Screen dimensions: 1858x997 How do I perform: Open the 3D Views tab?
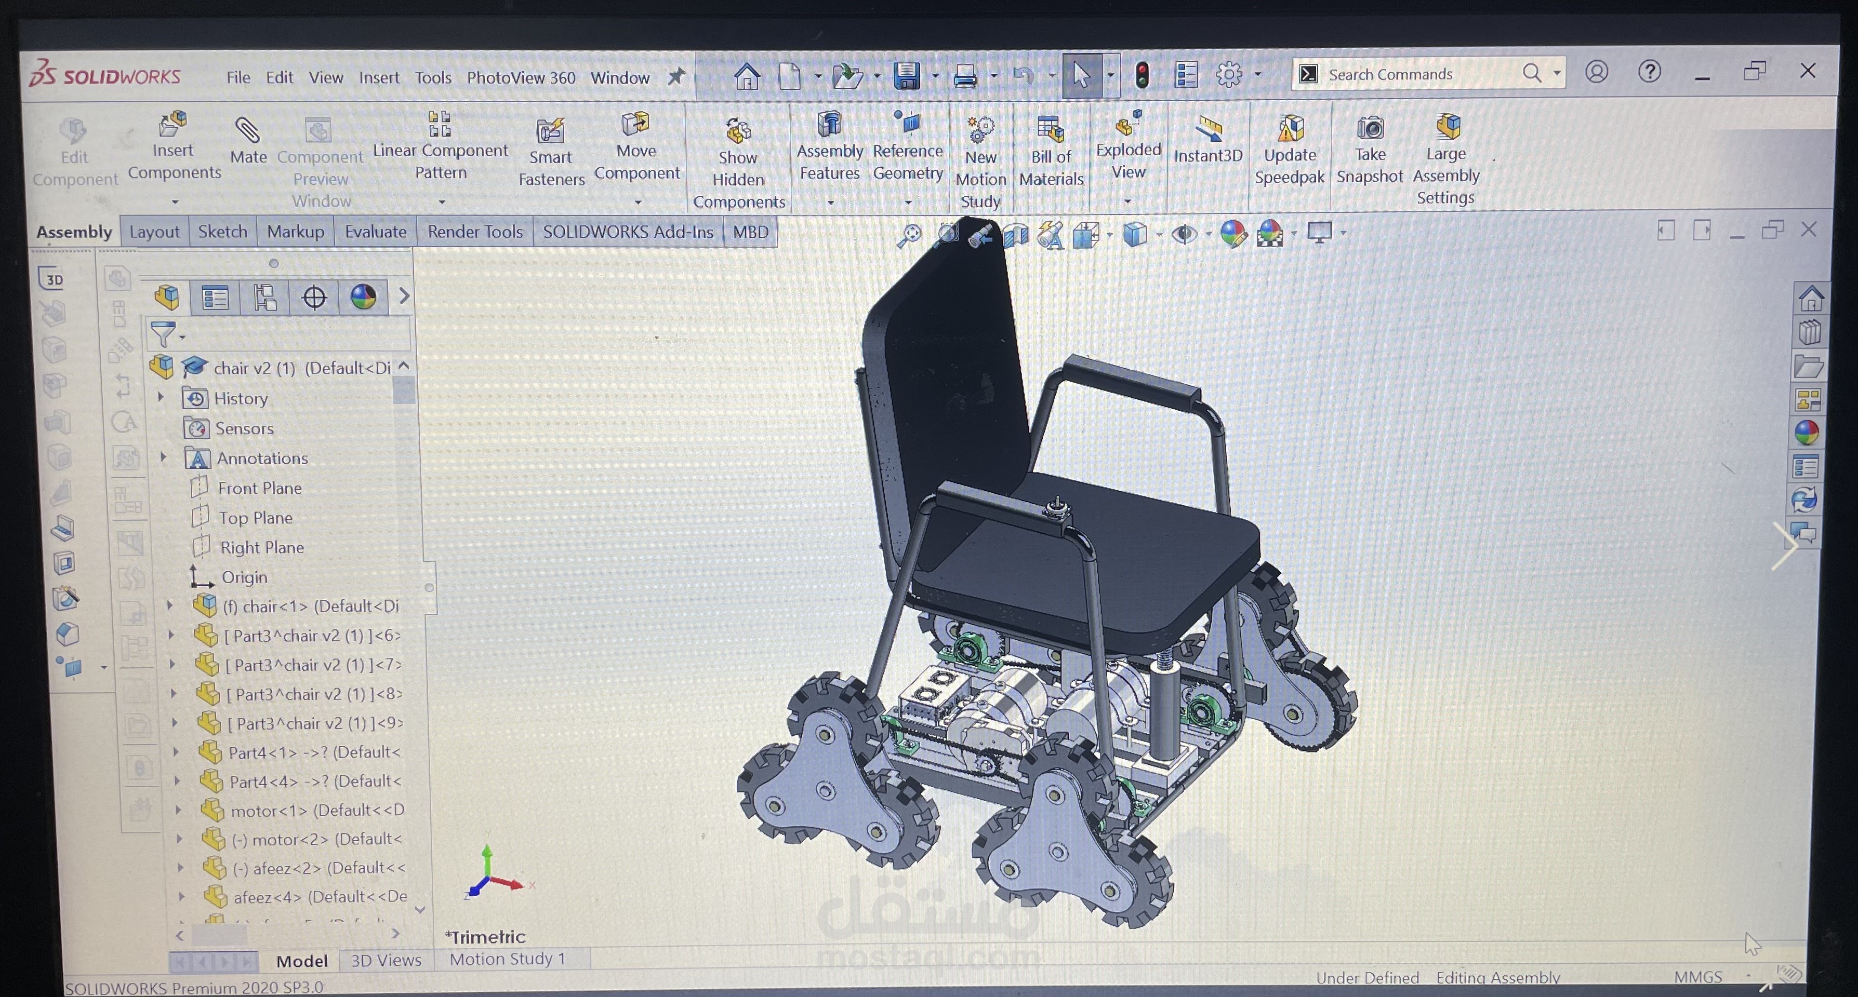coord(386,960)
